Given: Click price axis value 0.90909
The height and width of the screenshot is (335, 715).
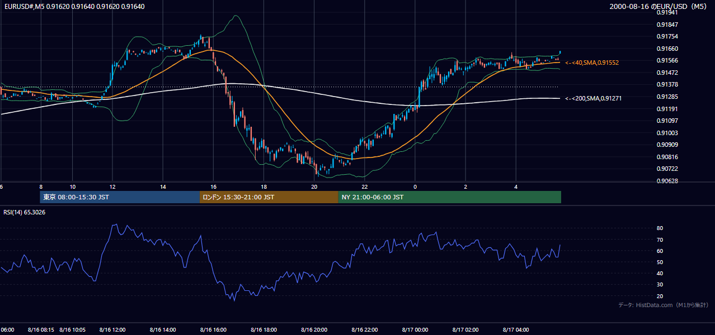Looking at the screenshot, I should coord(667,145).
